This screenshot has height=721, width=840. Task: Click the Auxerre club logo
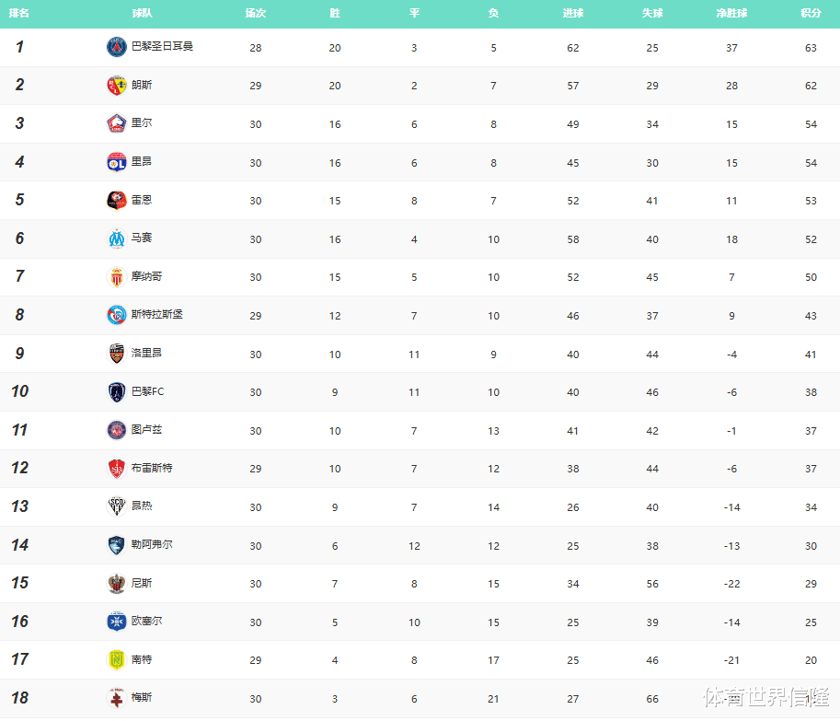pos(116,622)
